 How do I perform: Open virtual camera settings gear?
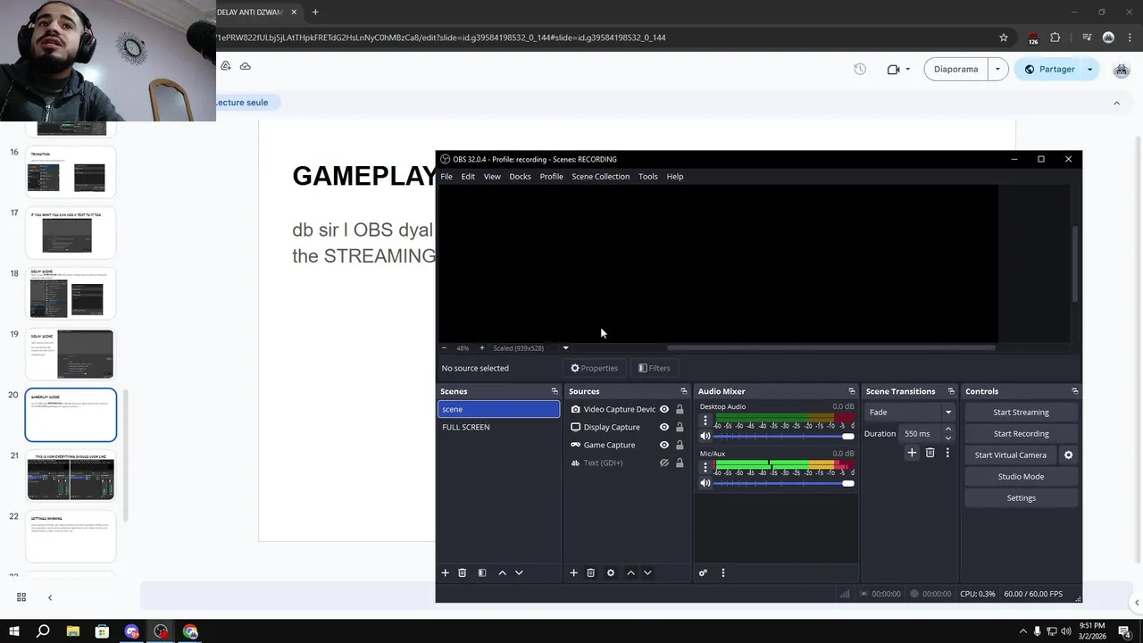[1068, 455]
